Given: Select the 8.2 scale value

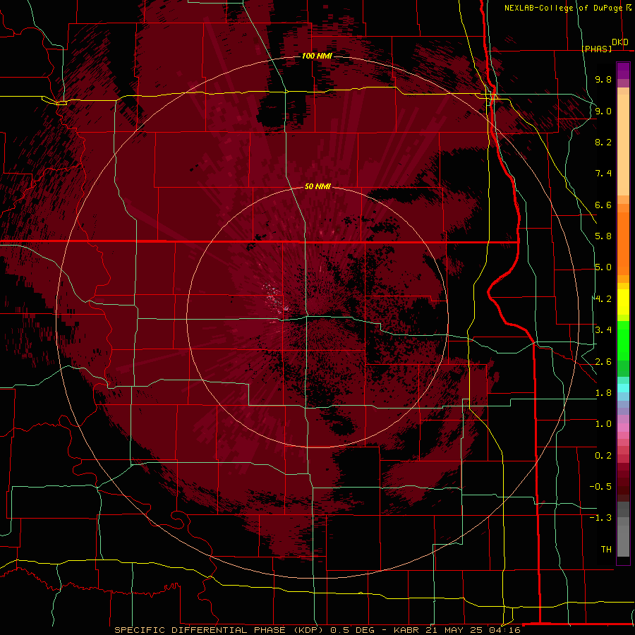Looking at the screenshot, I should click(603, 142).
